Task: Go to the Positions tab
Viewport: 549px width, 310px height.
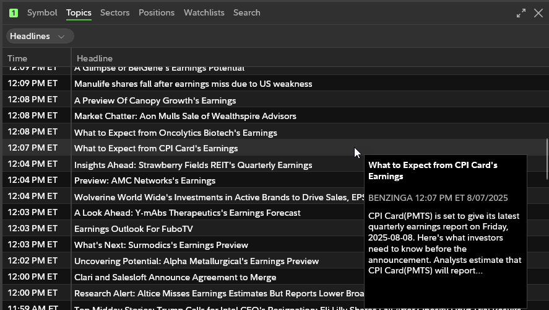Action: (157, 13)
